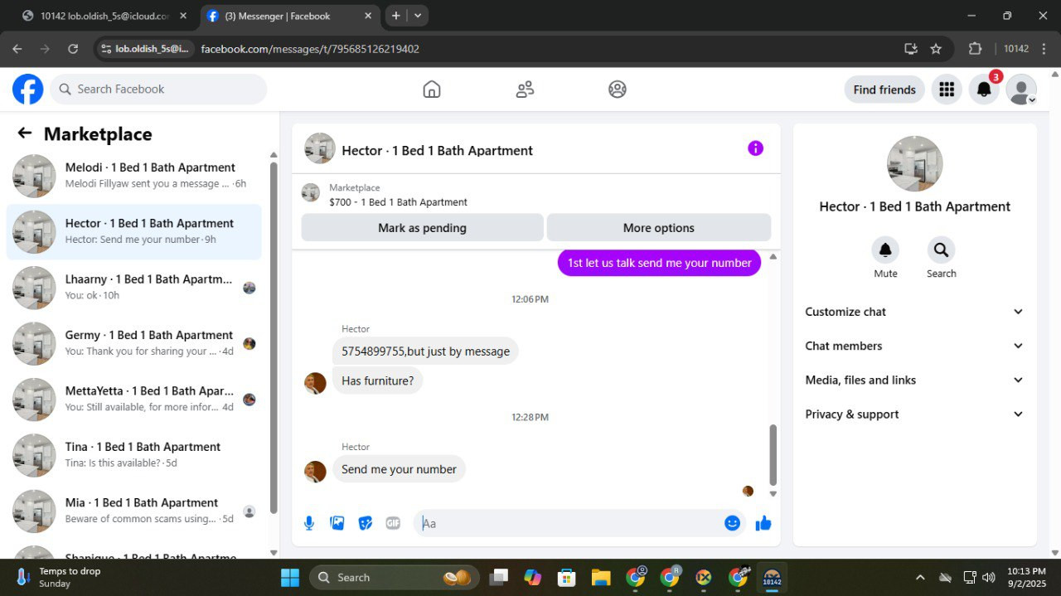Click the volume icon in system tray

click(988, 577)
